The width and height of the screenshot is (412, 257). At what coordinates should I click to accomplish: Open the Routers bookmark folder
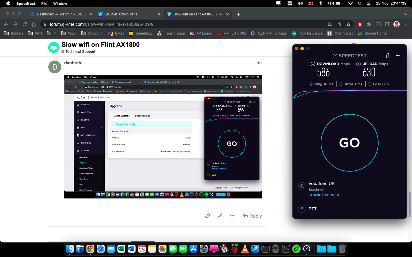click(14, 33)
